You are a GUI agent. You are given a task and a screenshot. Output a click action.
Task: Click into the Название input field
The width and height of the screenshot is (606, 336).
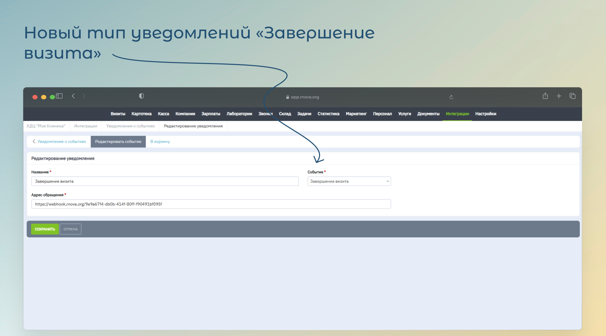[165, 181]
